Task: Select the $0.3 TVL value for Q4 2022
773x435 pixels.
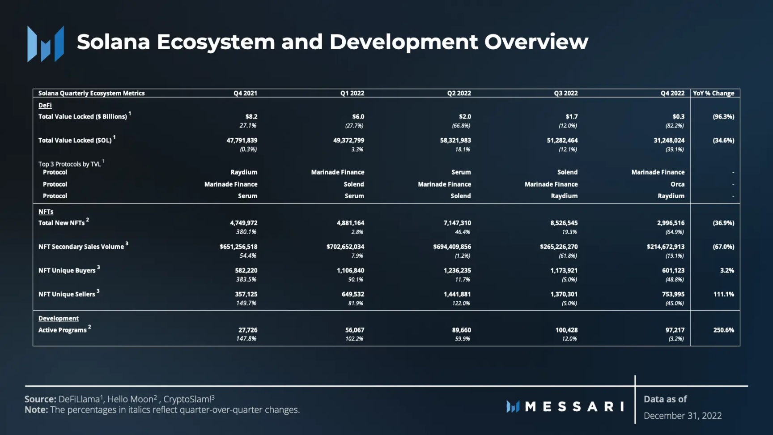Action: 679,116
